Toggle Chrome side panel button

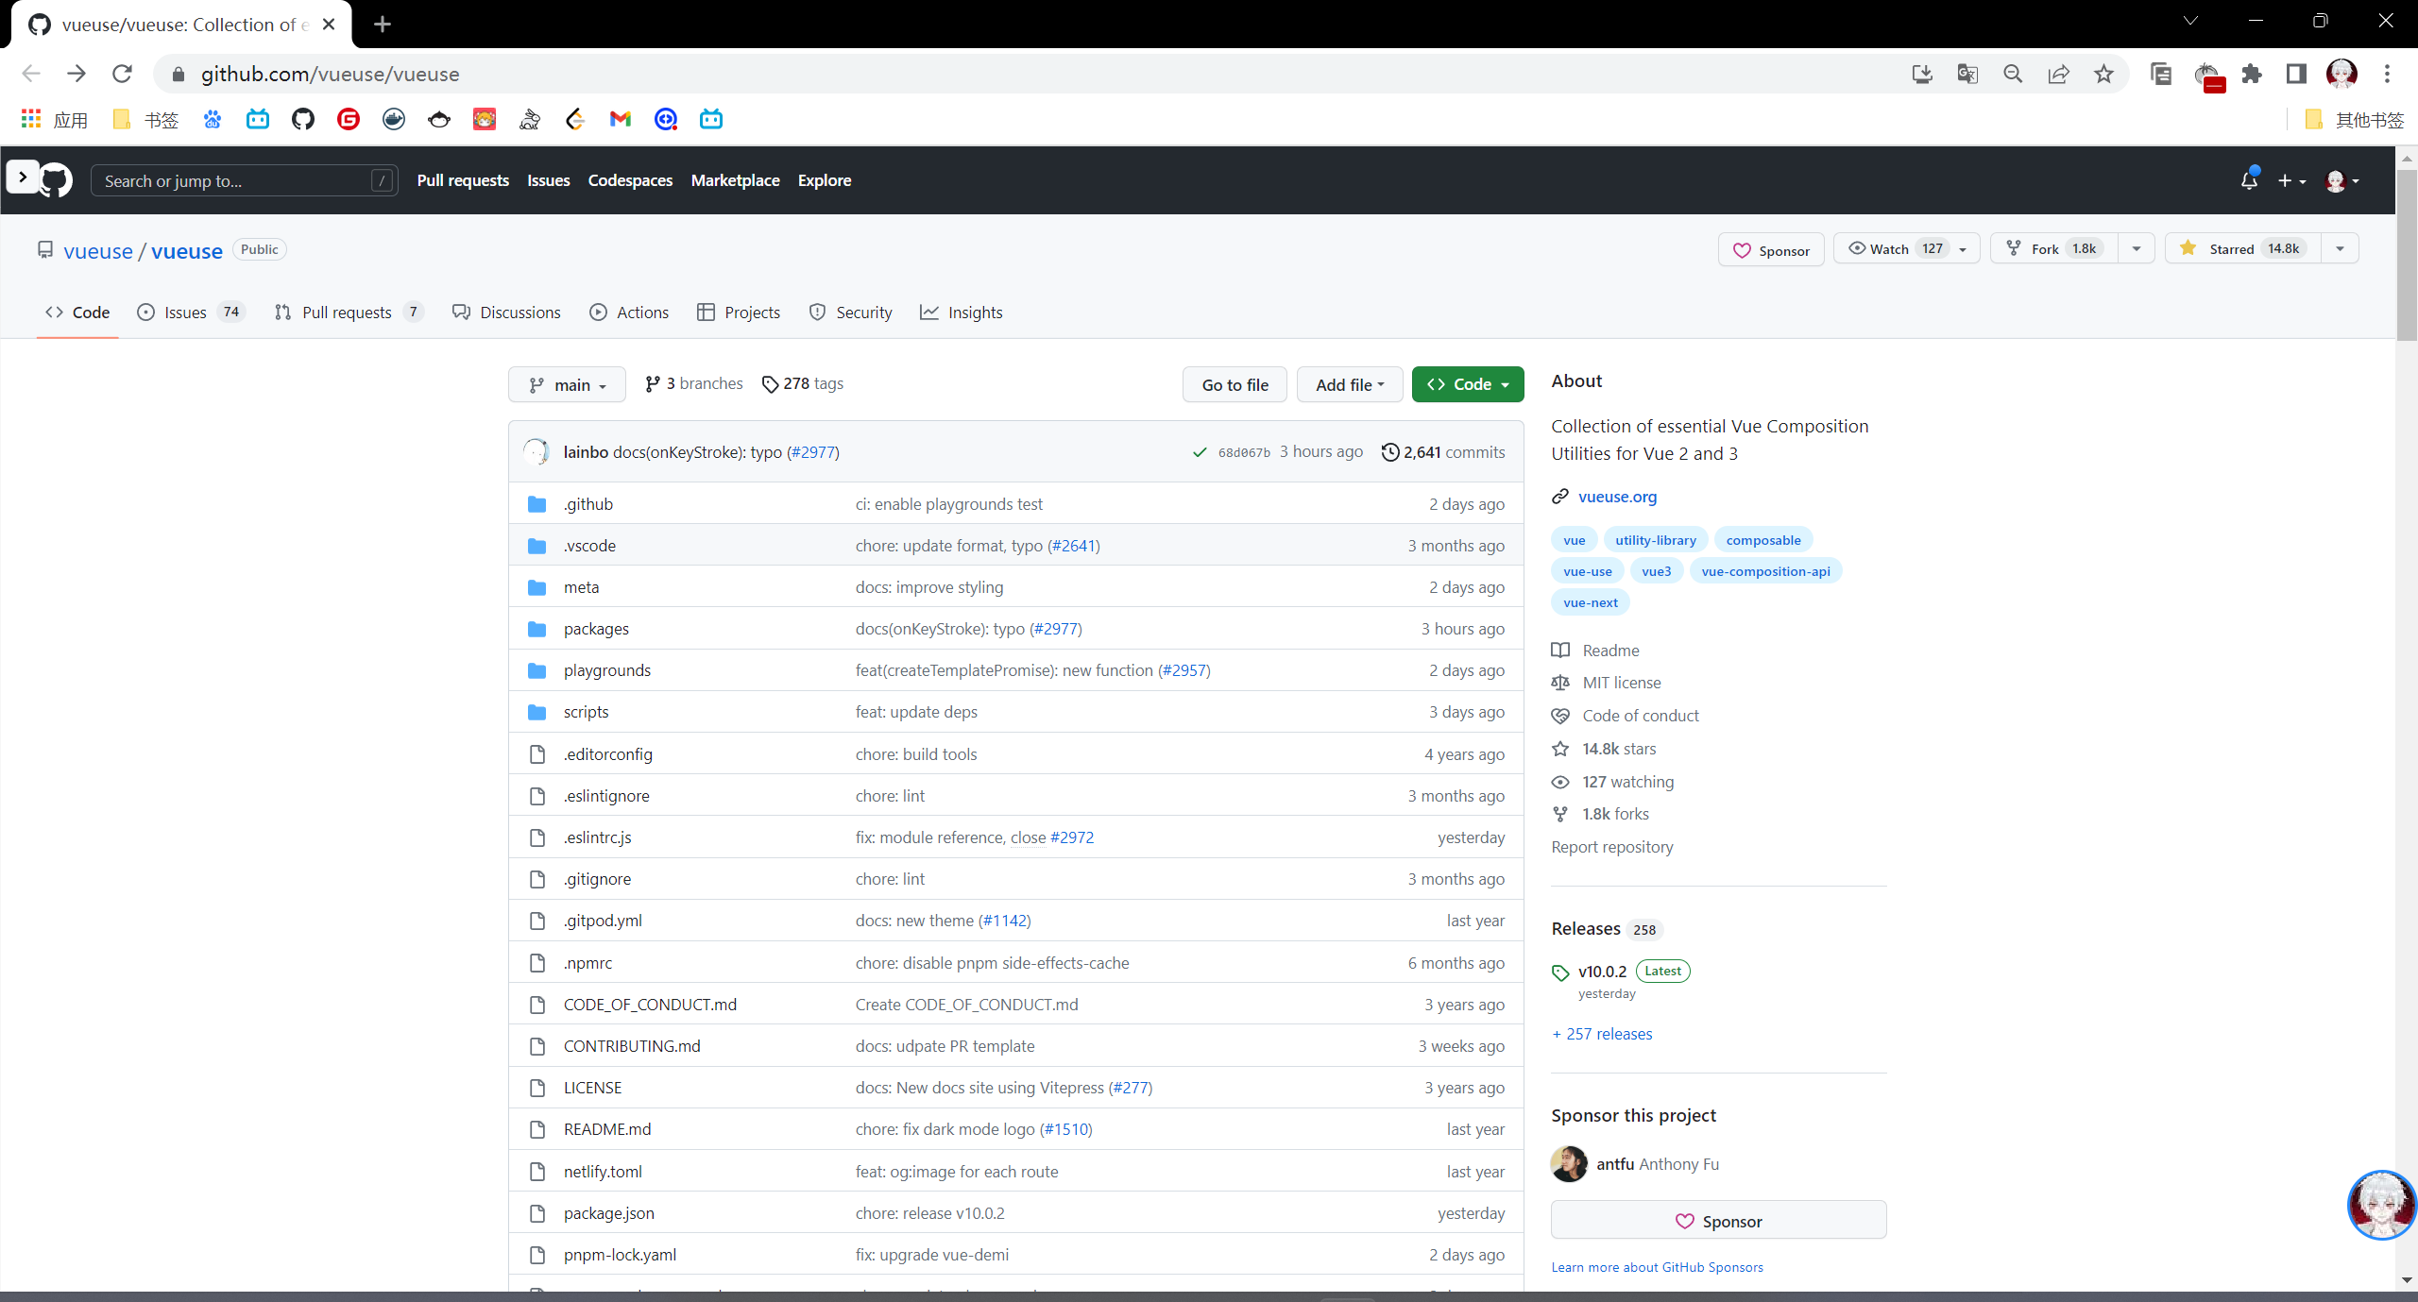(2296, 74)
